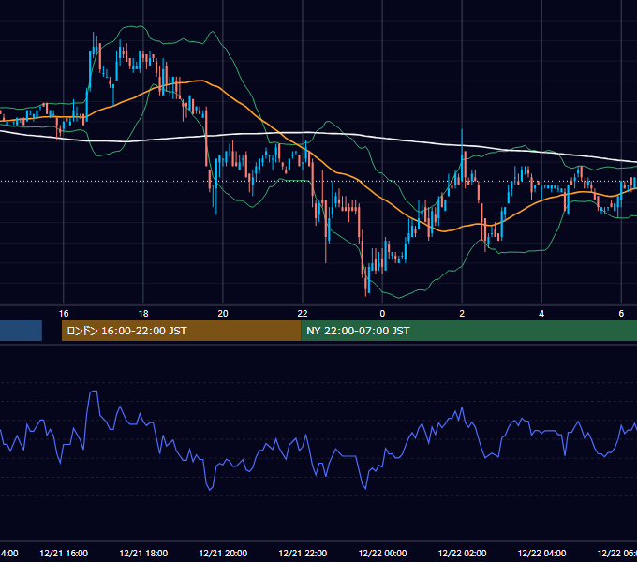Select the blue session bar before London
The image size is (637, 562).
click(21, 331)
